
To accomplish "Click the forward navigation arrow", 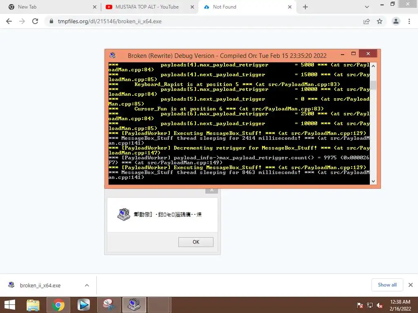I will 22,21.
